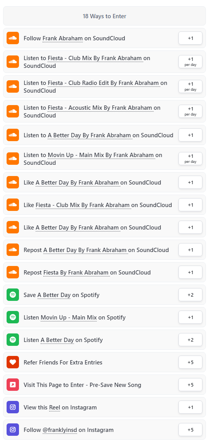Click SoundCloud icon for Repost Fiesta entry

(x=13, y=272)
